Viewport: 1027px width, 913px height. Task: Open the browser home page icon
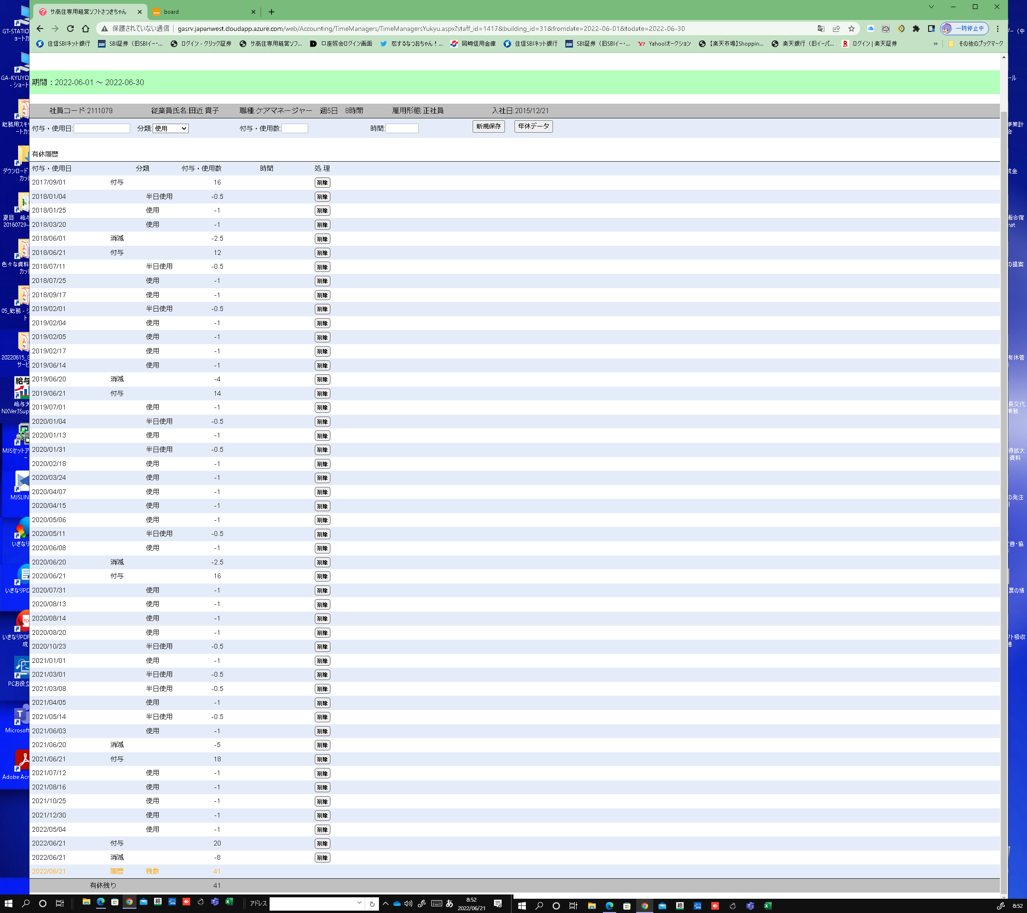(x=86, y=29)
